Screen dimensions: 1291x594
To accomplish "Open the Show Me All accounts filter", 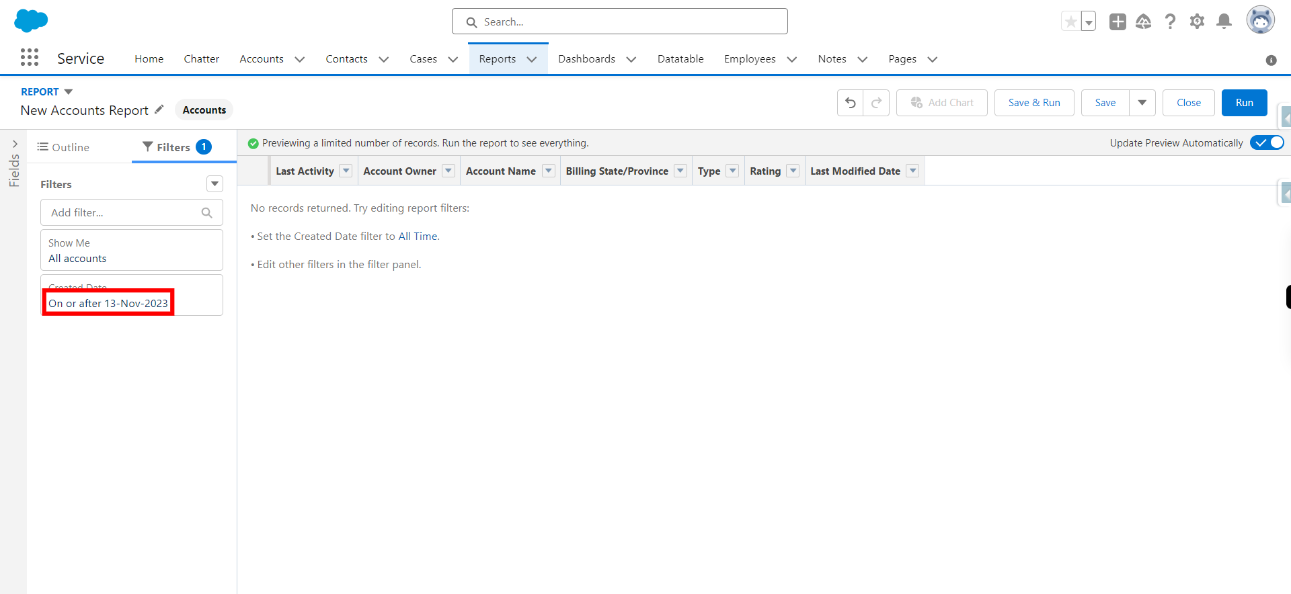I will coord(132,250).
